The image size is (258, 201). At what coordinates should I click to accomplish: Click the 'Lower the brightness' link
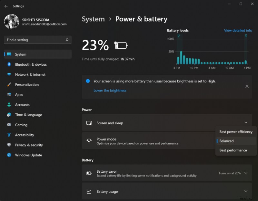coord(110,91)
